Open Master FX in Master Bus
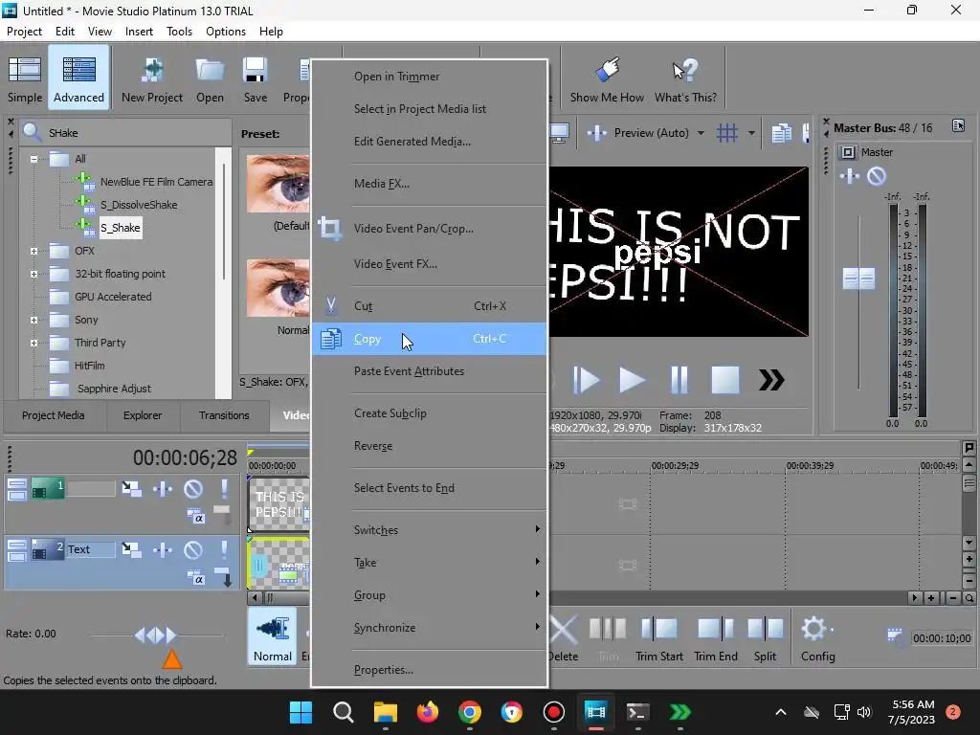Screen dimensions: 980x735 [850, 176]
